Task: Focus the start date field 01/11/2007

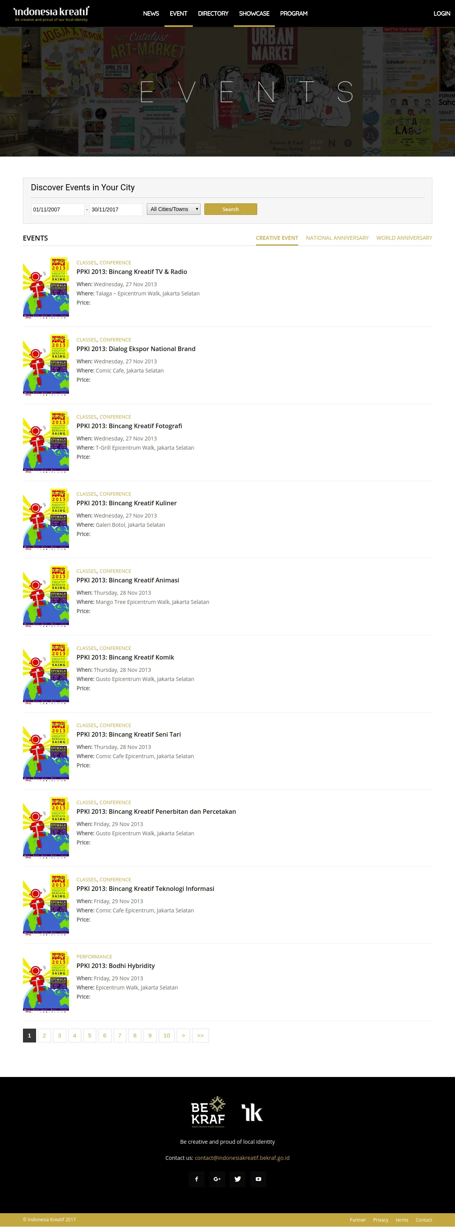Action: pos(57,209)
